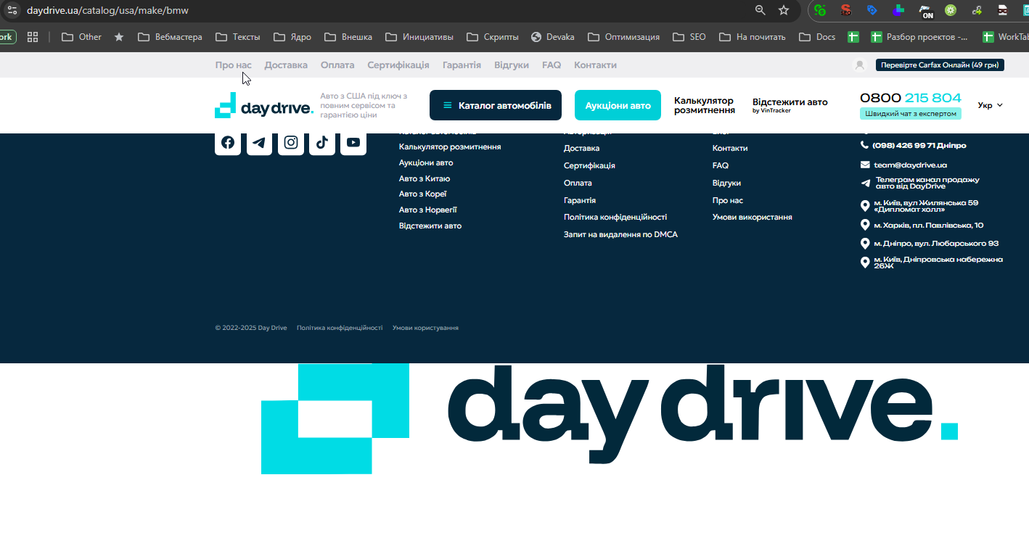This screenshot has width=1029, height=554.
Task: Open the Скрипты bookmarks folder
Action: click(493, 37)
